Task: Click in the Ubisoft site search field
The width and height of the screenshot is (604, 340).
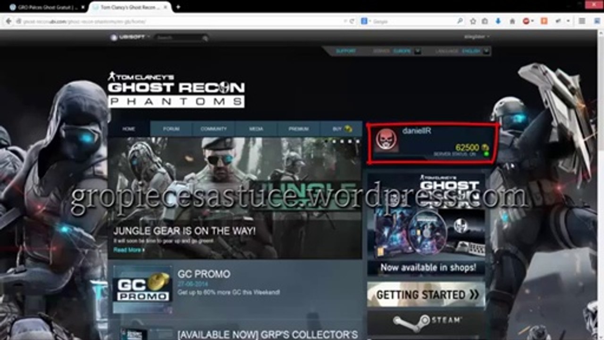Action: 178,38
